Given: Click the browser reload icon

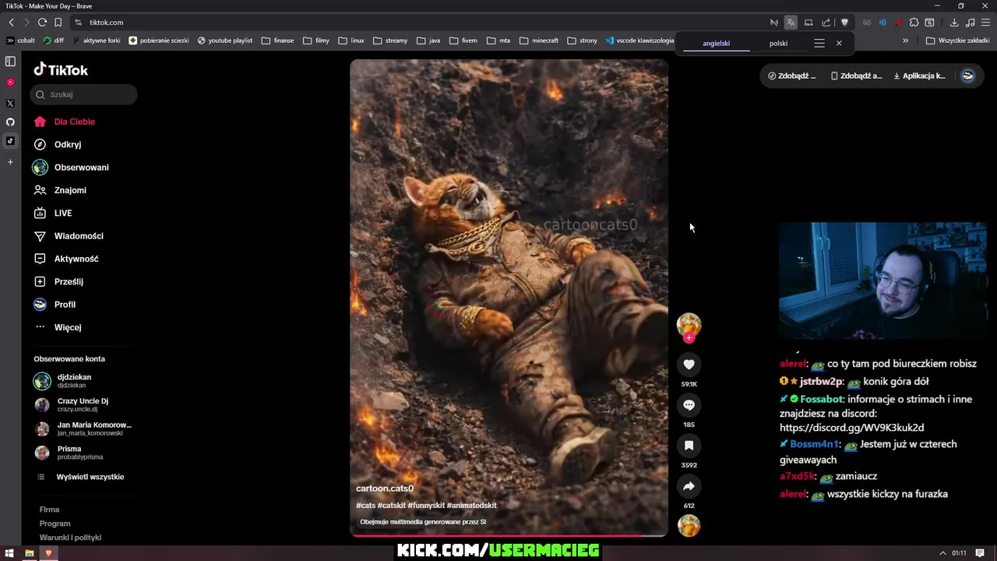Looking at the screenshot, I should 42,23.
